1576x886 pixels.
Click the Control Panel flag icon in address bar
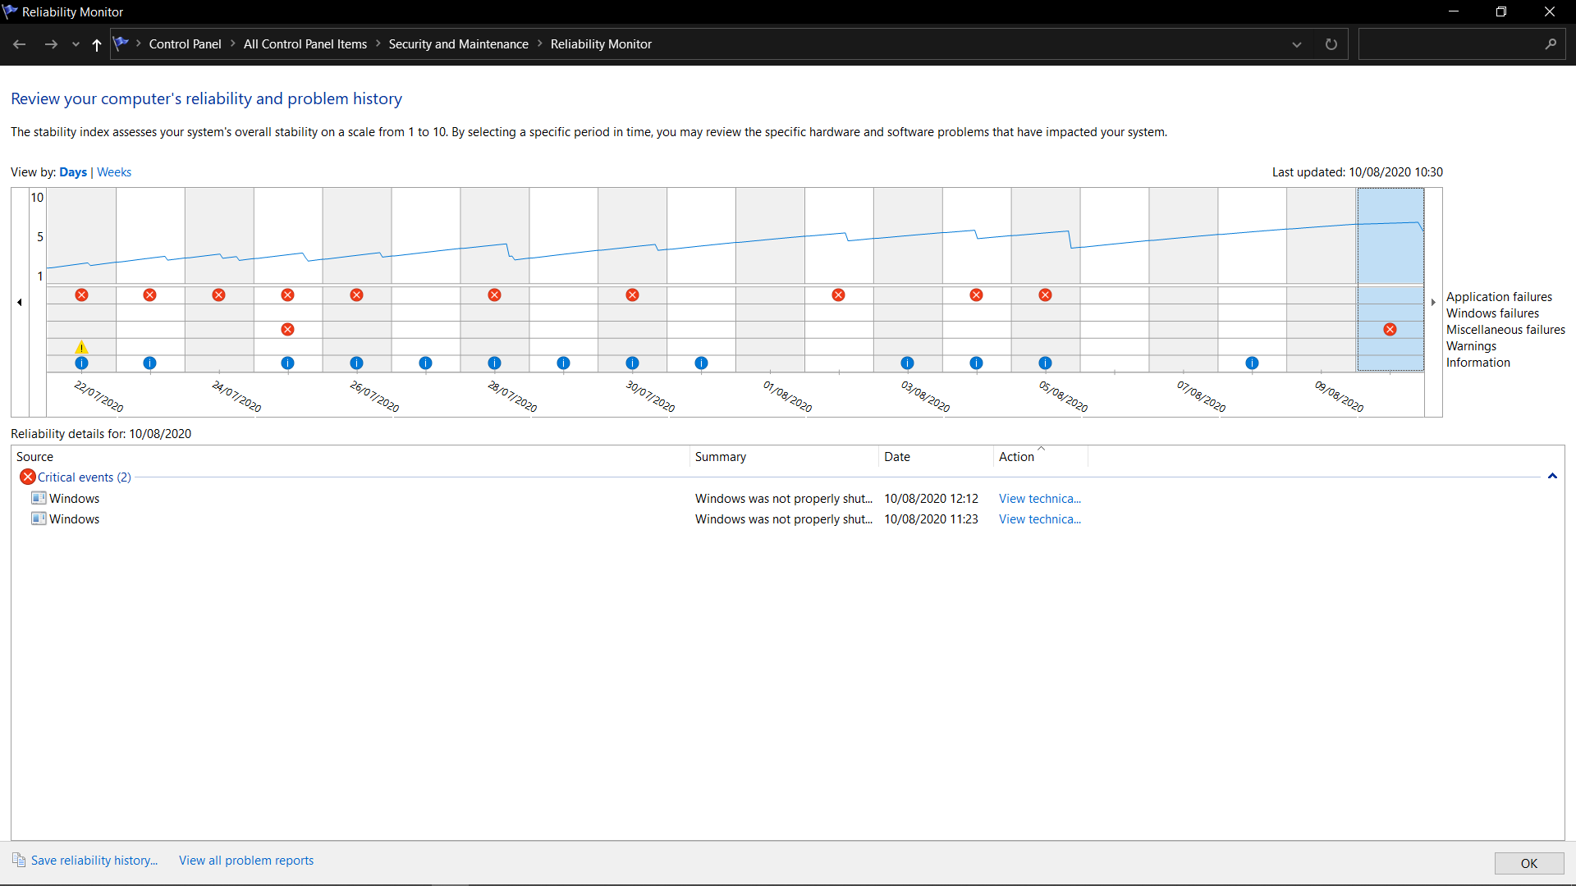[x=121, y=43]
